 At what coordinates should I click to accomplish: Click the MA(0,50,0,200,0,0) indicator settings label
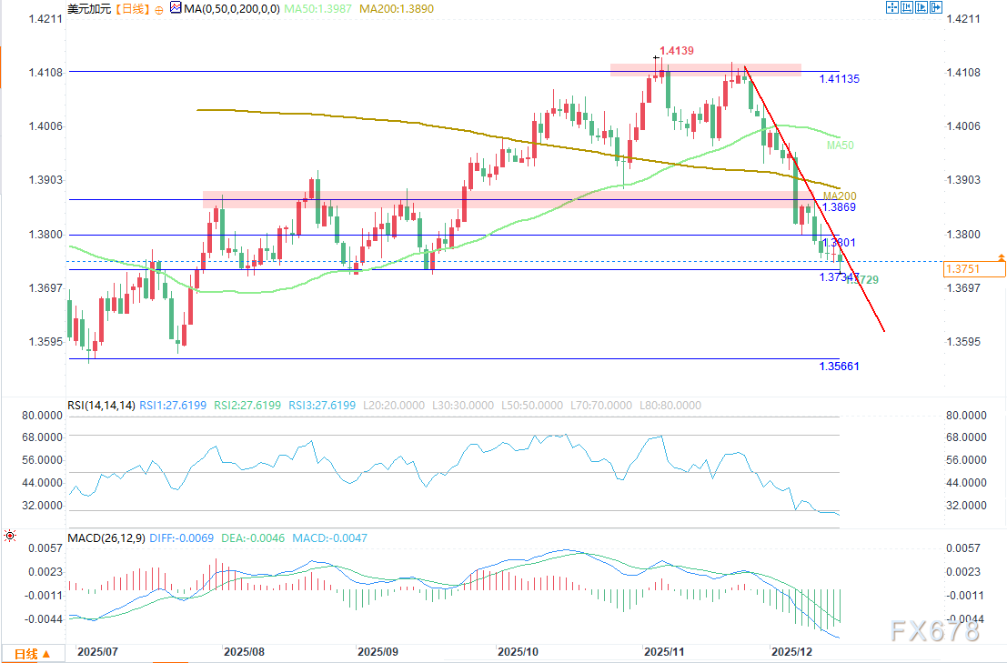click(x=229, y=8)
